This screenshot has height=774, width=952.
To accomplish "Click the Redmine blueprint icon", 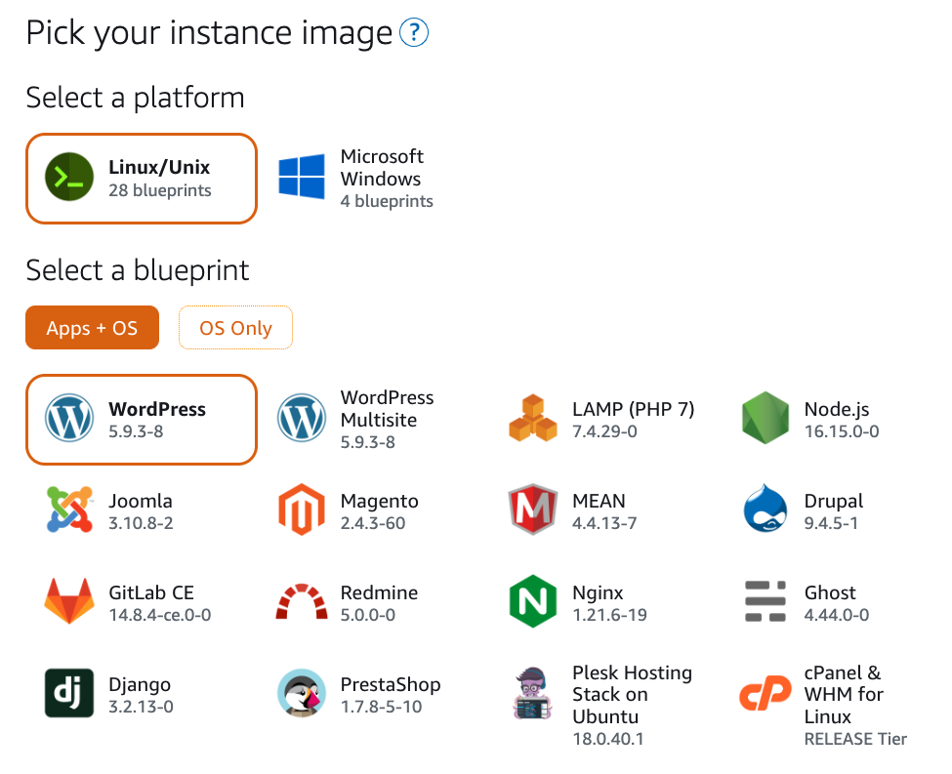I will (301, 602).
